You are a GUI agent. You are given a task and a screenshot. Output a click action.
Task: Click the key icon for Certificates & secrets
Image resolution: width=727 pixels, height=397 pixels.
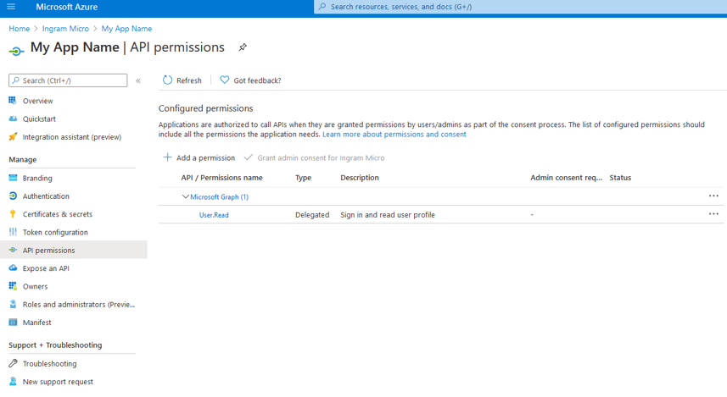pos(13,214)
